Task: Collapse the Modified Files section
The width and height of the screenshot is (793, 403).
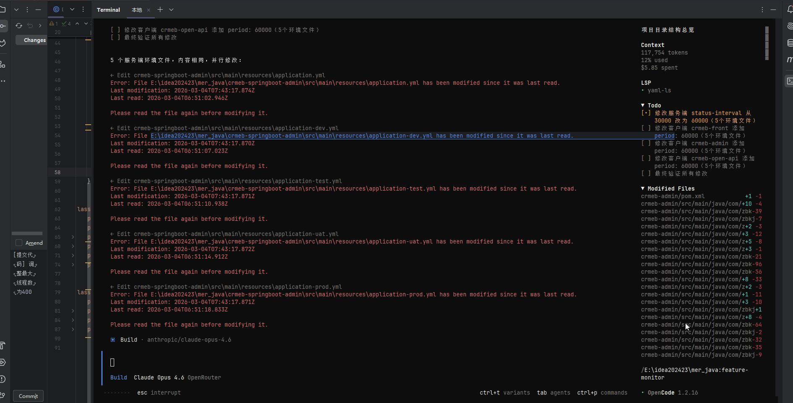Action: (x=643, y=188)
